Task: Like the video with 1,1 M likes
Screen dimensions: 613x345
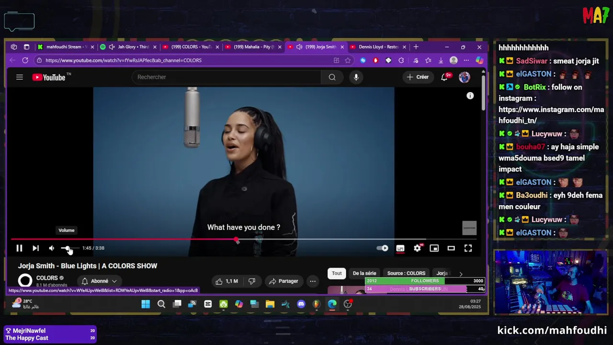Action: coord(227,281)
